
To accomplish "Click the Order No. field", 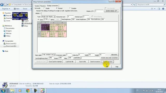I will 81,55.
